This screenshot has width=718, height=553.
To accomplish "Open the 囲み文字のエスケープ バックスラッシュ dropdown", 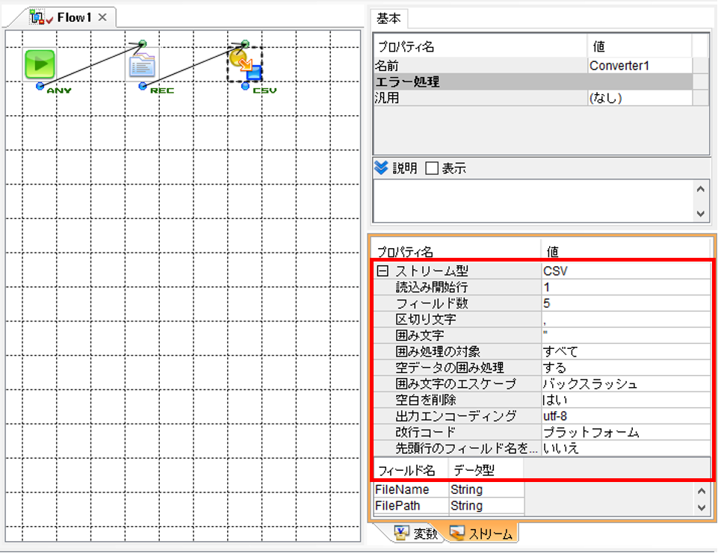I will click(625, 383).
